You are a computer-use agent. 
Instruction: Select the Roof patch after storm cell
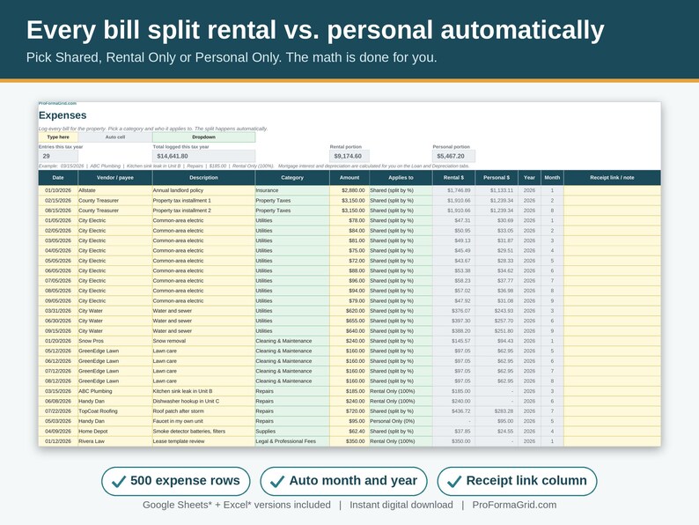[x=203, y=411]
